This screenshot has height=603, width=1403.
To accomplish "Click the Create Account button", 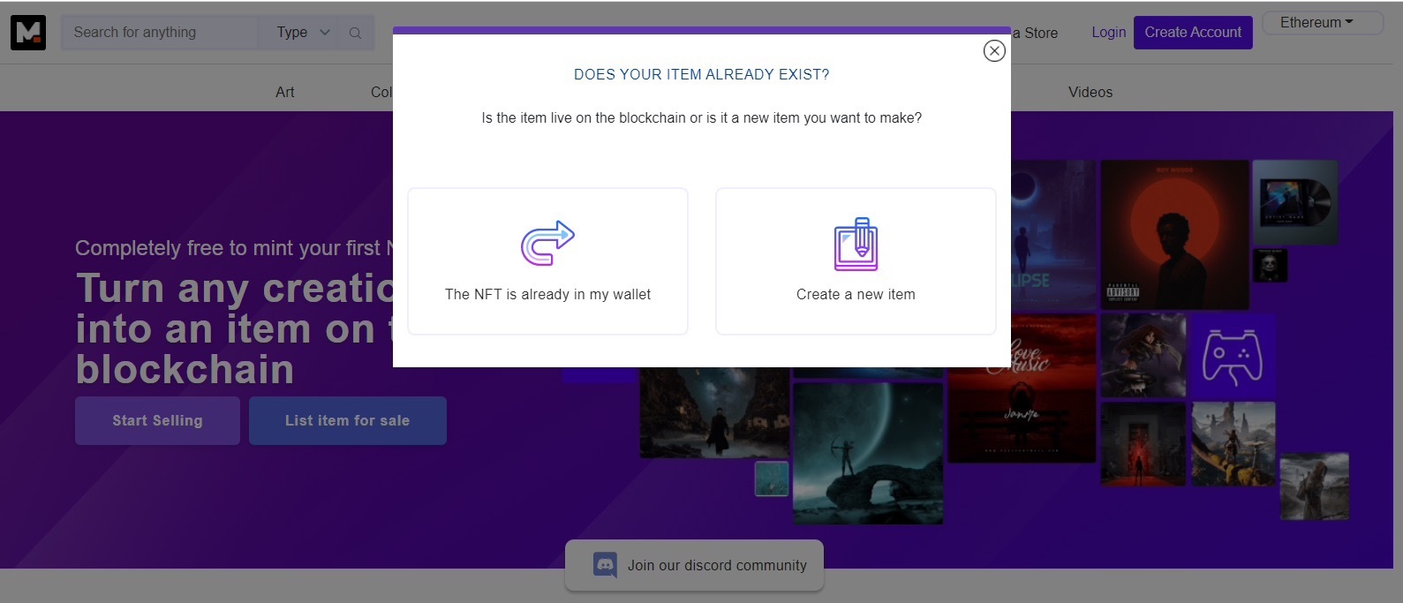I will pyautogui.click(x=1193, y=33).
